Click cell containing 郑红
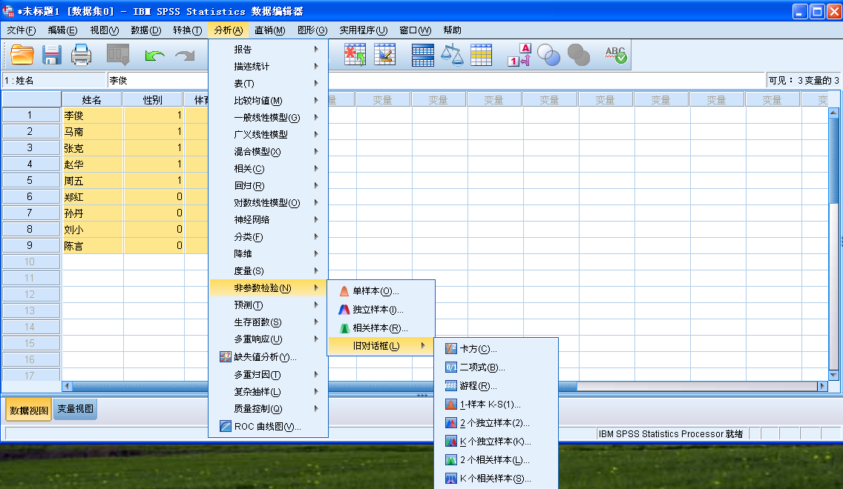 [93, 197]
